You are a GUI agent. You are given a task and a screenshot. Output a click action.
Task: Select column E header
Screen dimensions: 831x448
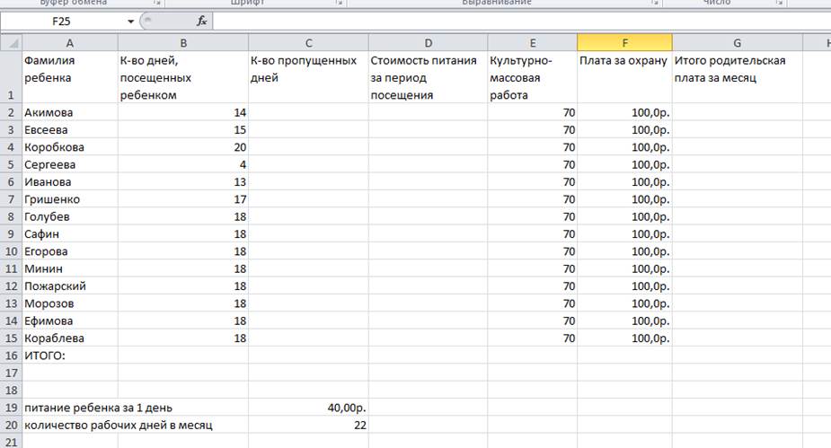[533, 43]
